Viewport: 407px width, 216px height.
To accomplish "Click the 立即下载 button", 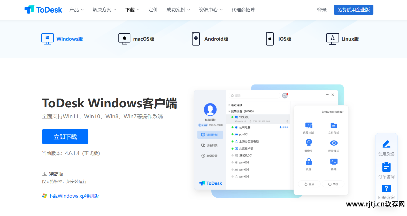I will tap(65, 137).
